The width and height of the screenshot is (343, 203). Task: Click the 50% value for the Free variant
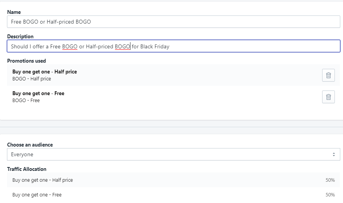[330, 194]
